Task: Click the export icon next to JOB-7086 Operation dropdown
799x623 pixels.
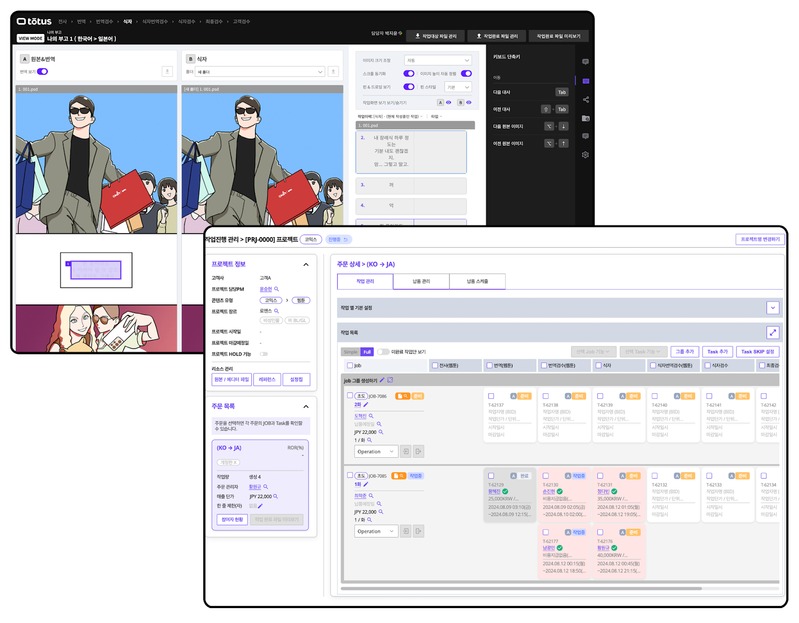Action: tap(418, 451)
